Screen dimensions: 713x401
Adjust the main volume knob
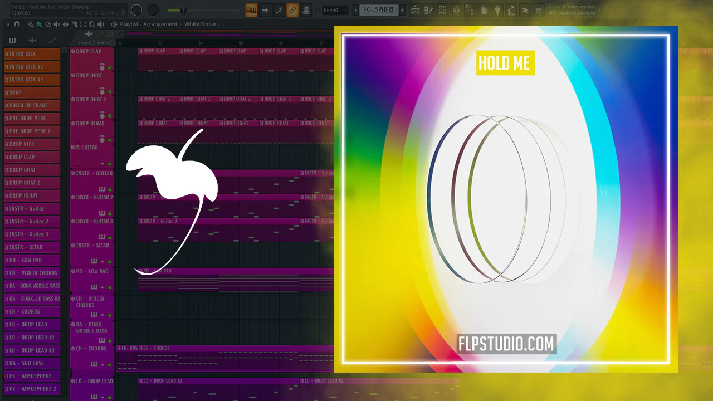(136, 10)
